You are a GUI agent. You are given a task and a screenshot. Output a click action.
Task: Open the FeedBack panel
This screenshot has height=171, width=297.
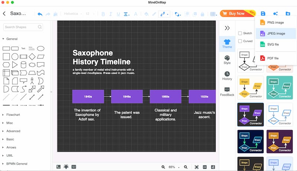(227, 92)
